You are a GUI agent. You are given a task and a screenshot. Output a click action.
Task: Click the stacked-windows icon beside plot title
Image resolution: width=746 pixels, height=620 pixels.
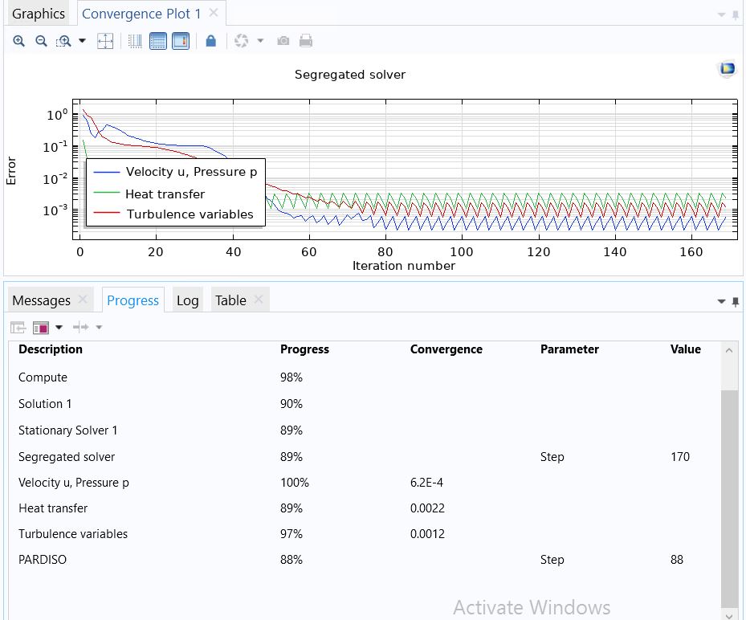pos(727,69)
